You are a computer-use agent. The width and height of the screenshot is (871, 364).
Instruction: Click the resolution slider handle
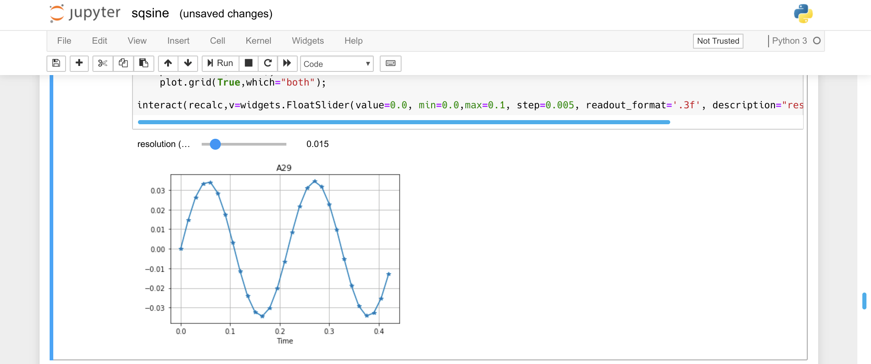pyautogui.click(x=215, y=144)
